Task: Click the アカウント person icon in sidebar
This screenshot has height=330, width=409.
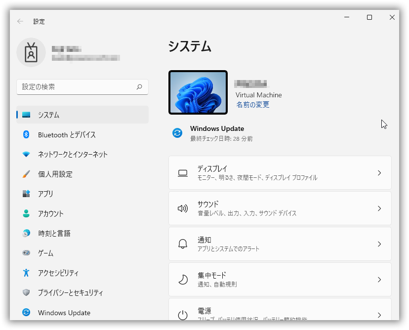Action: click(26, 213)
